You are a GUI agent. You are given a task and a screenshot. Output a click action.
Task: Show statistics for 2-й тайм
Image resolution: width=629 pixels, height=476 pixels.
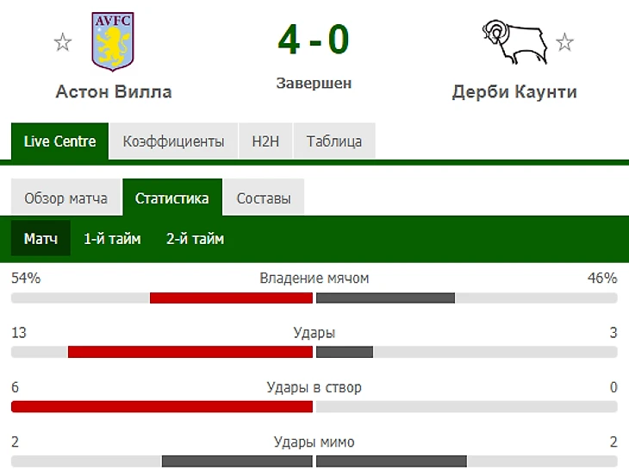(195, 239)
